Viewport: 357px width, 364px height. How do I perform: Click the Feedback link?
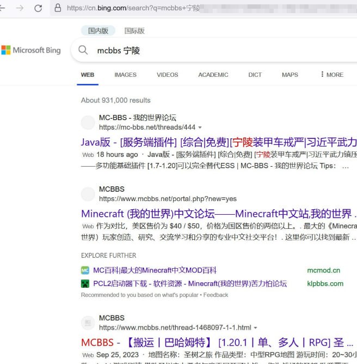click(216, 295)
